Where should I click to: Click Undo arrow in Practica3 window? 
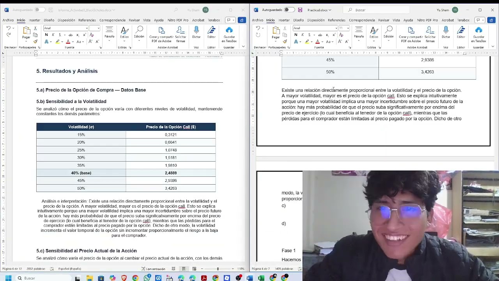click(x=258, y=28)
